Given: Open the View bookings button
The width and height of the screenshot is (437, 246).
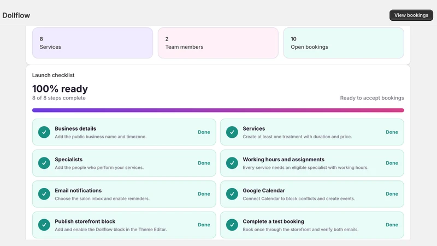Looking at the screenshot, I should pyautogui.click(x=411, y=15).
